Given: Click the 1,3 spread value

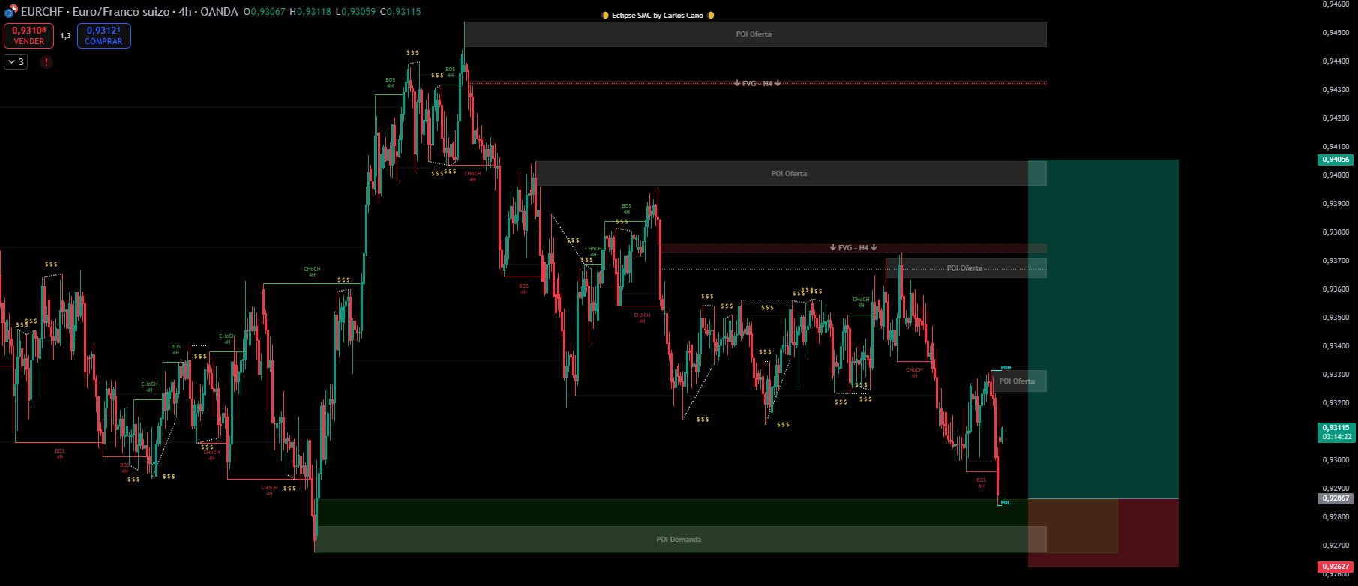Looking at the screenshot, I should point(66,36).
